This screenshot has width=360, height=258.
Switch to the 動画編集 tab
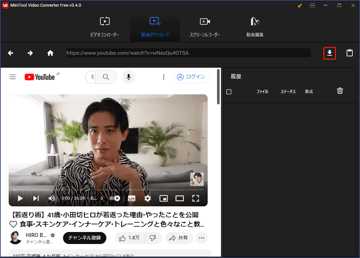point(255,27)
